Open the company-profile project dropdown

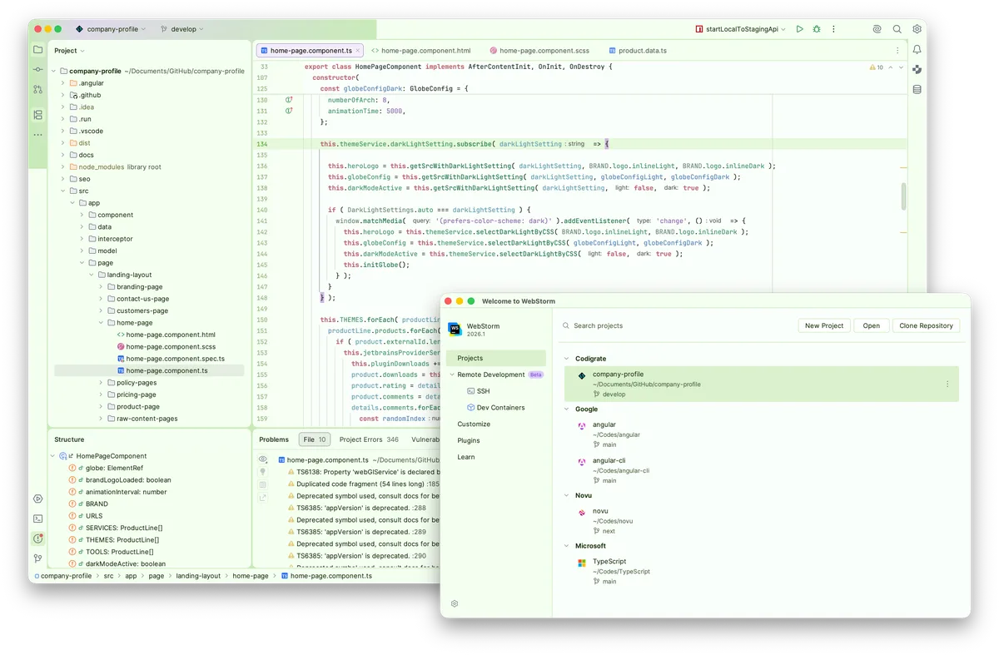[110, 29]
